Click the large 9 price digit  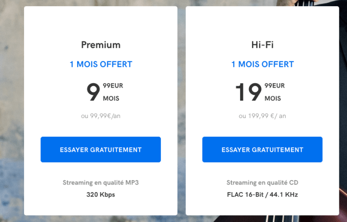click(x=93, y=92)
